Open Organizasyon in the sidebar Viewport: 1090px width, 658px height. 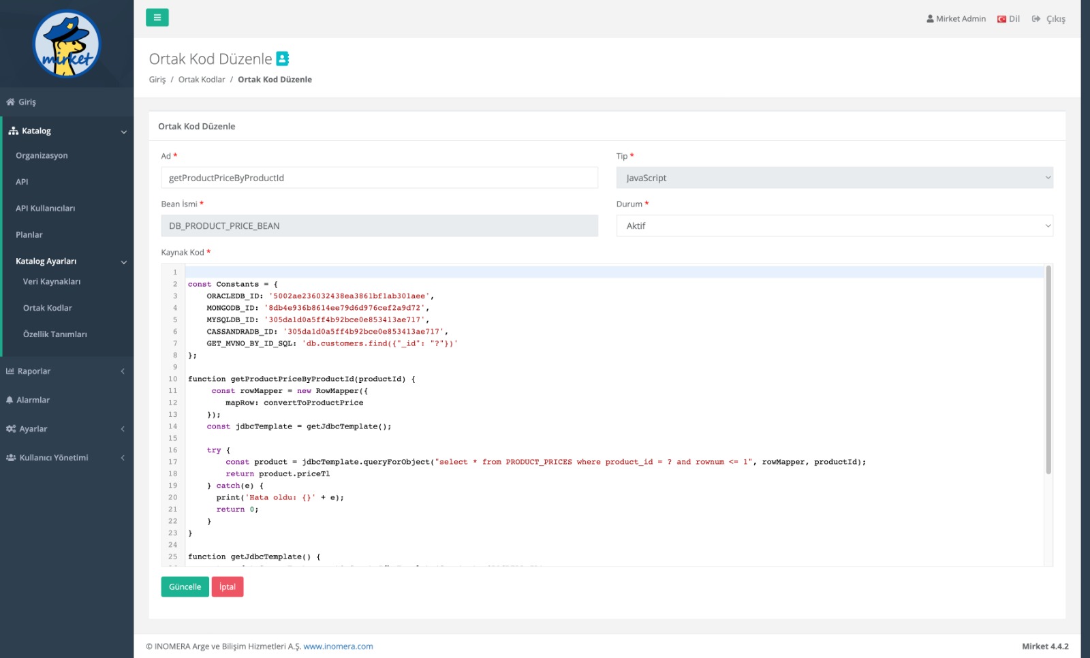(42, 155)
